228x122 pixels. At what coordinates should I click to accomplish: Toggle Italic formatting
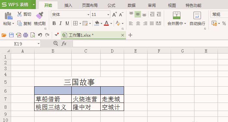coord(61,23)
